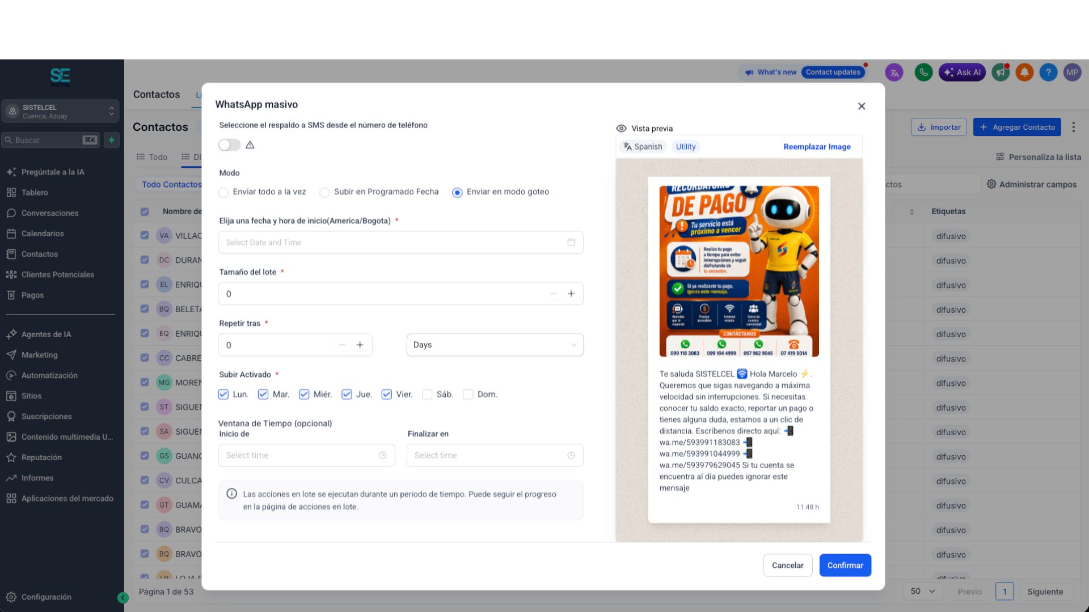Click the Reemplazar Image link
1089x612 pixels.
[817, 147]
